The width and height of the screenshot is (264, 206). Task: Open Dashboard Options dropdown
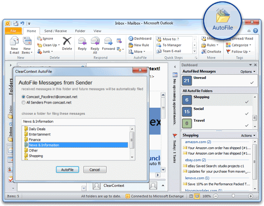click(x=248, y=71)
